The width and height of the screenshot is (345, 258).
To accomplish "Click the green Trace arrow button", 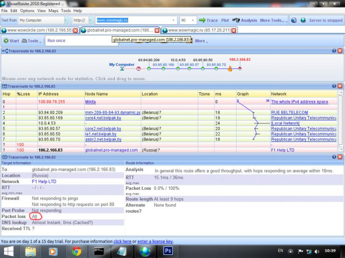I will 208,20.
